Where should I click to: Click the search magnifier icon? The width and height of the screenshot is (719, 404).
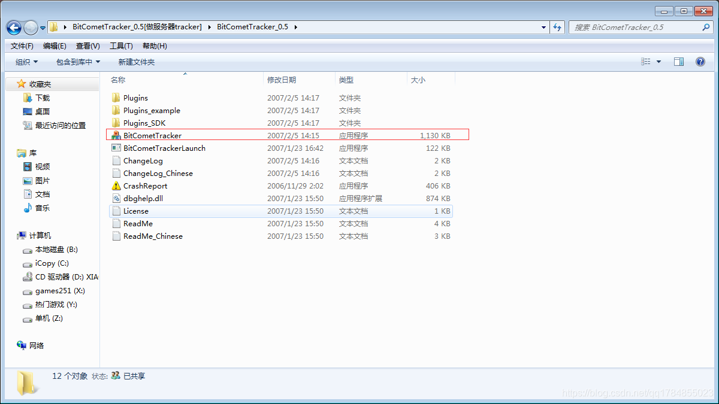pyautogui.click(x=706, y=27)
